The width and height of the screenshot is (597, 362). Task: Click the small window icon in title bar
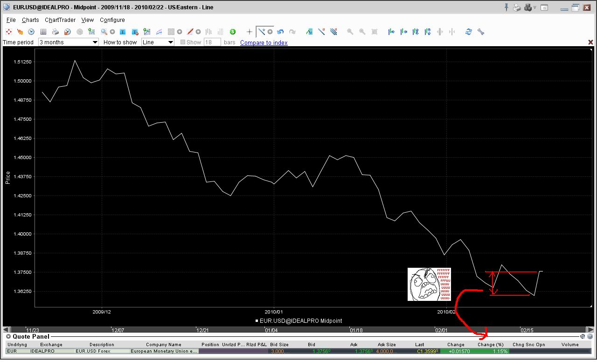pos(544,7)
